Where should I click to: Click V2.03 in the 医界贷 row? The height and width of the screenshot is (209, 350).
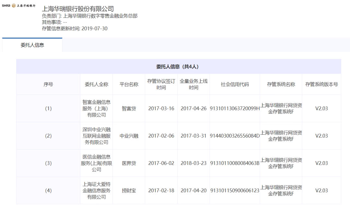point(322,163)
